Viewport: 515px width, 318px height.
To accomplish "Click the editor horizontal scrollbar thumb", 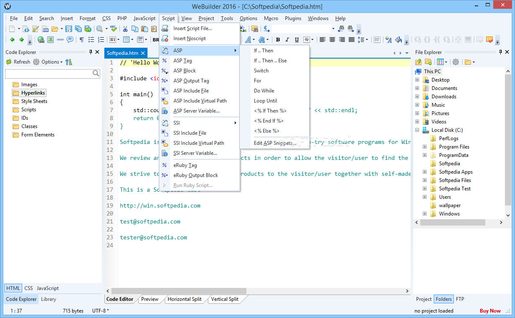I will click(179, 291).
